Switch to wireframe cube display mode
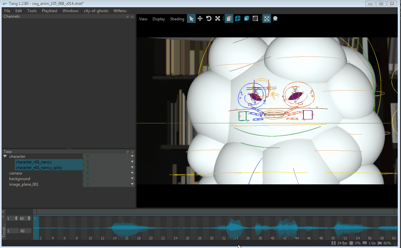Screen dimensions: 401x248 point(238,19)
